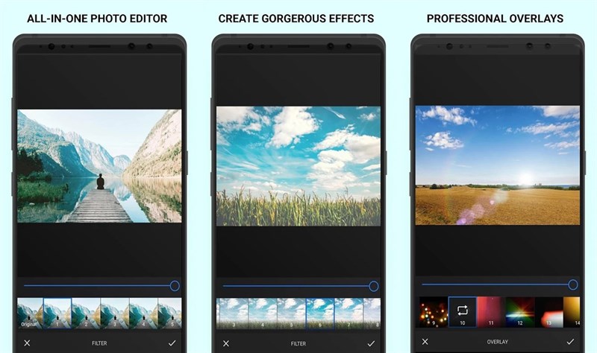Confirm the filter on the All-In-One Photo Editor phone
Viewport: 597px width, 353px height.
[172, 343]
